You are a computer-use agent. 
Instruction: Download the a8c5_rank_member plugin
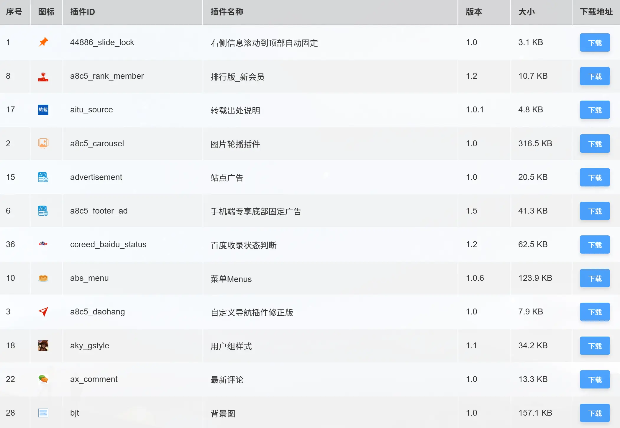click(x=595, y=76)
